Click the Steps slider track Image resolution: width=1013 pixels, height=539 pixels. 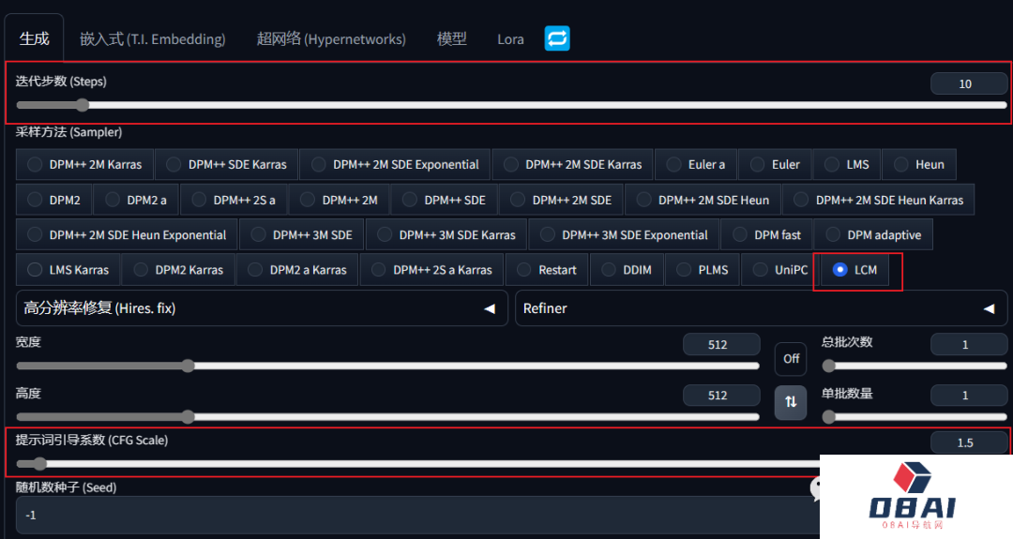511,106
